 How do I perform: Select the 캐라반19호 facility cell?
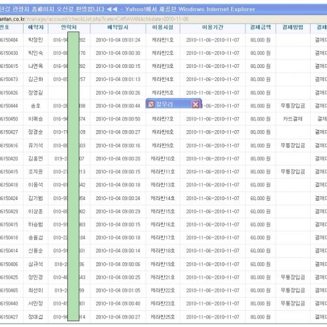click(163, 264)
